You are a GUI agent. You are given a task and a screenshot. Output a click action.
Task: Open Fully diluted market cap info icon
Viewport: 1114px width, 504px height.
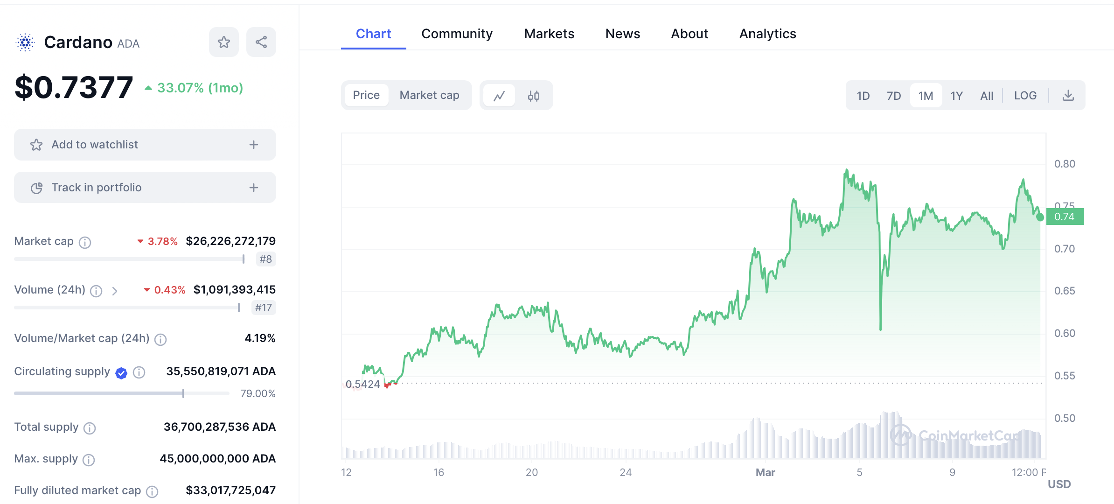pyautogui.click(x=152, y=491)
